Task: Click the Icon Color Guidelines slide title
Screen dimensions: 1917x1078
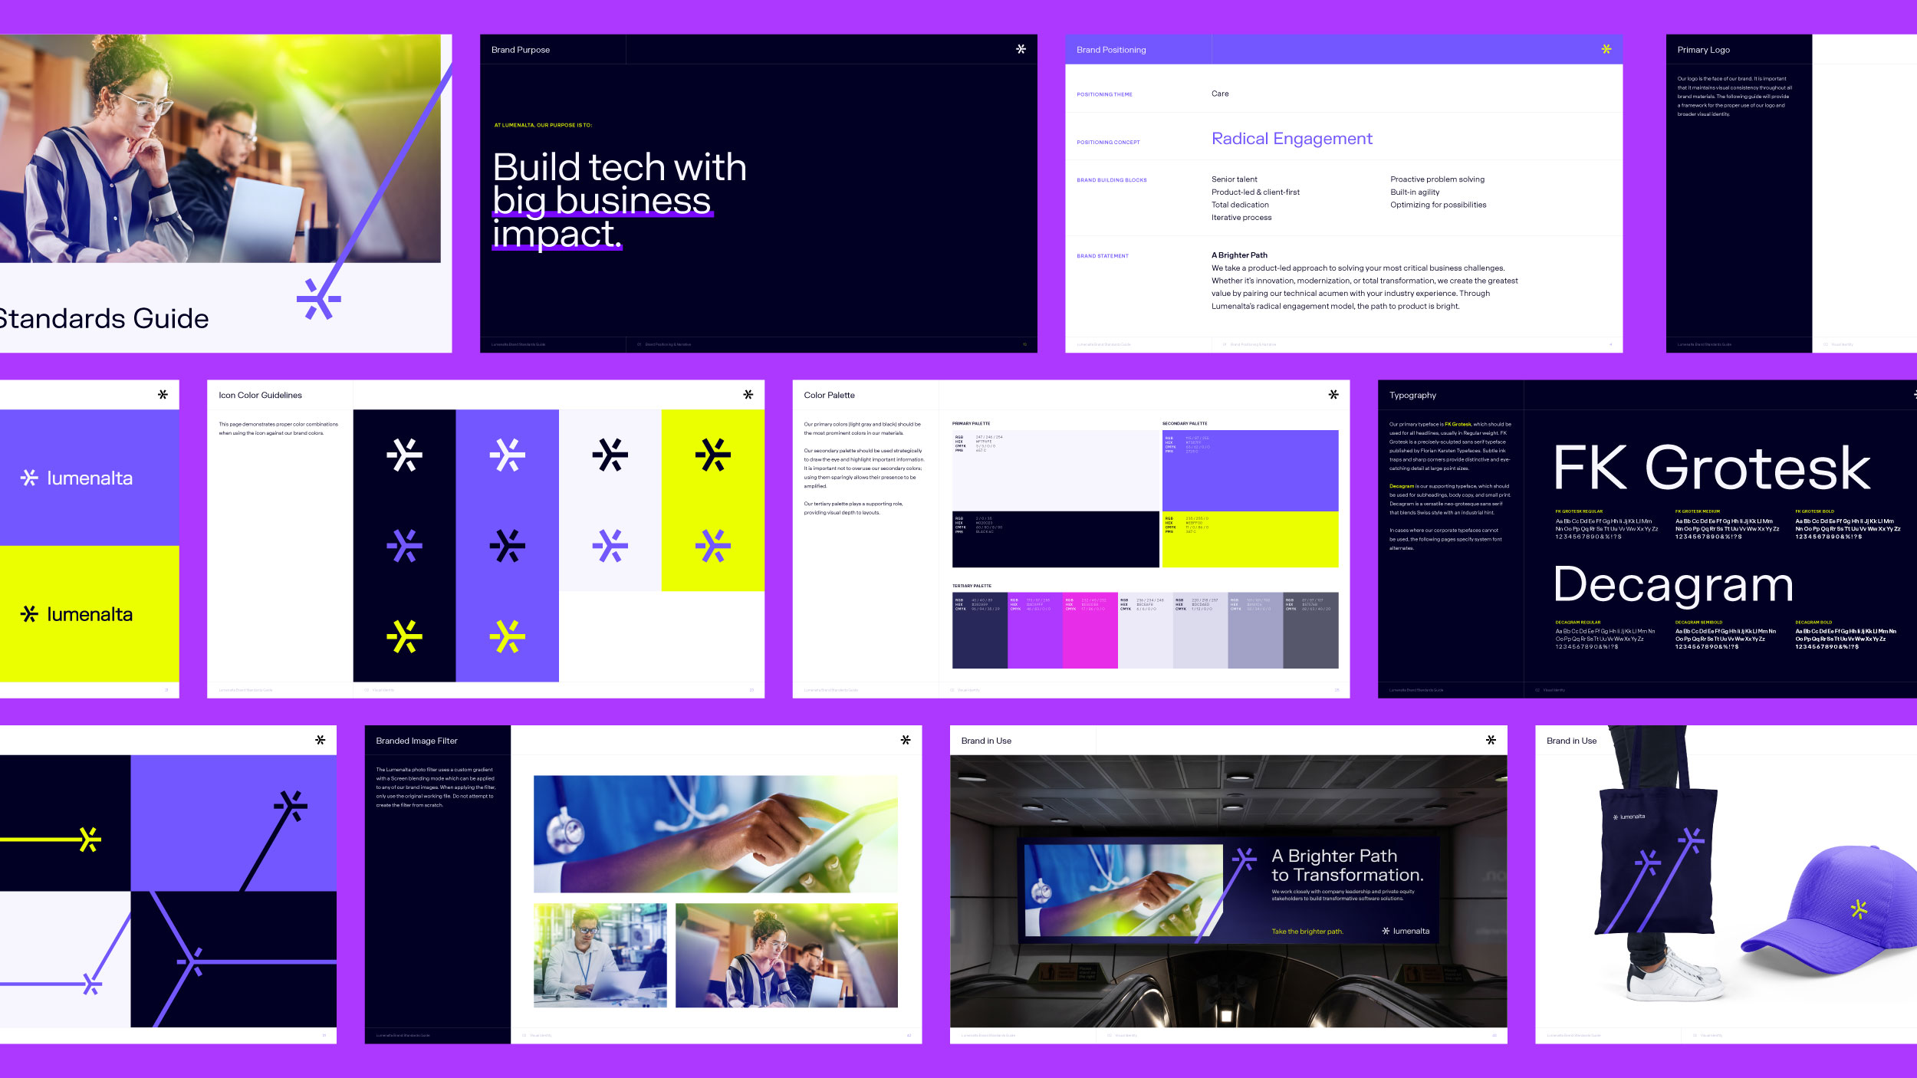Action: 260,395
